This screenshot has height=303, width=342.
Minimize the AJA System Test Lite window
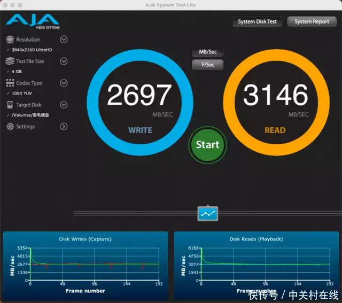click(13, 5)
